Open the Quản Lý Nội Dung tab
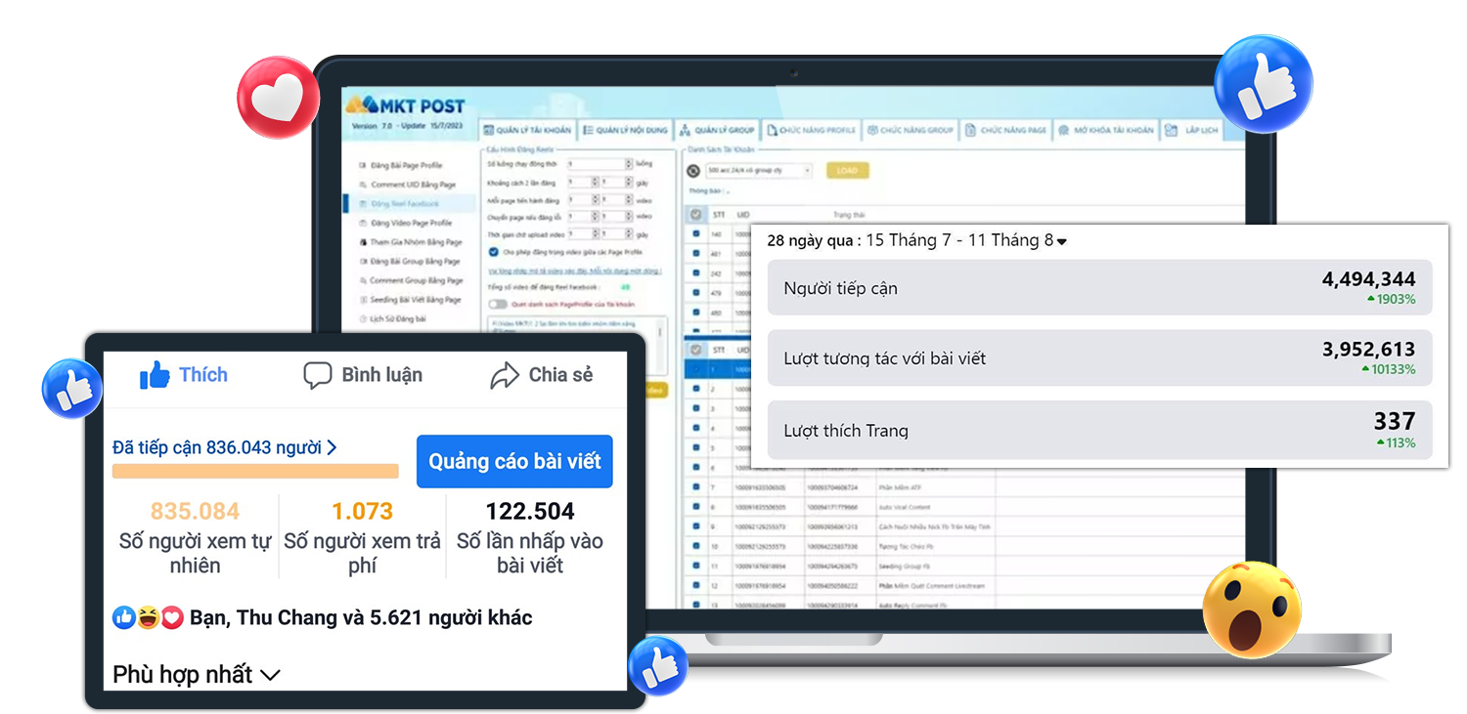Image resolution: width=1467 pixels, height=714 pixels. pyautogui.click(x=625, y=130)
